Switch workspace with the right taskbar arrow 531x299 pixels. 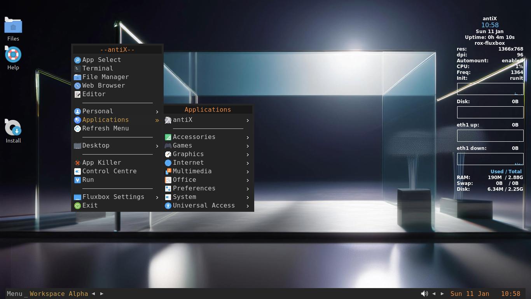pos(101,294)
